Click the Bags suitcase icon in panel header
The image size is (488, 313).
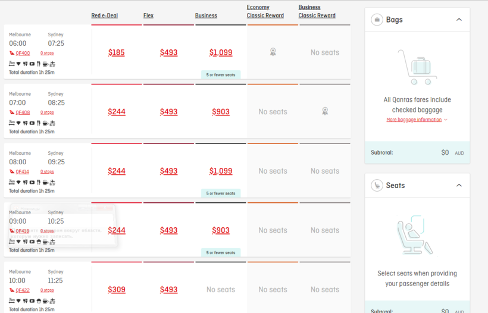pos(377,20)
